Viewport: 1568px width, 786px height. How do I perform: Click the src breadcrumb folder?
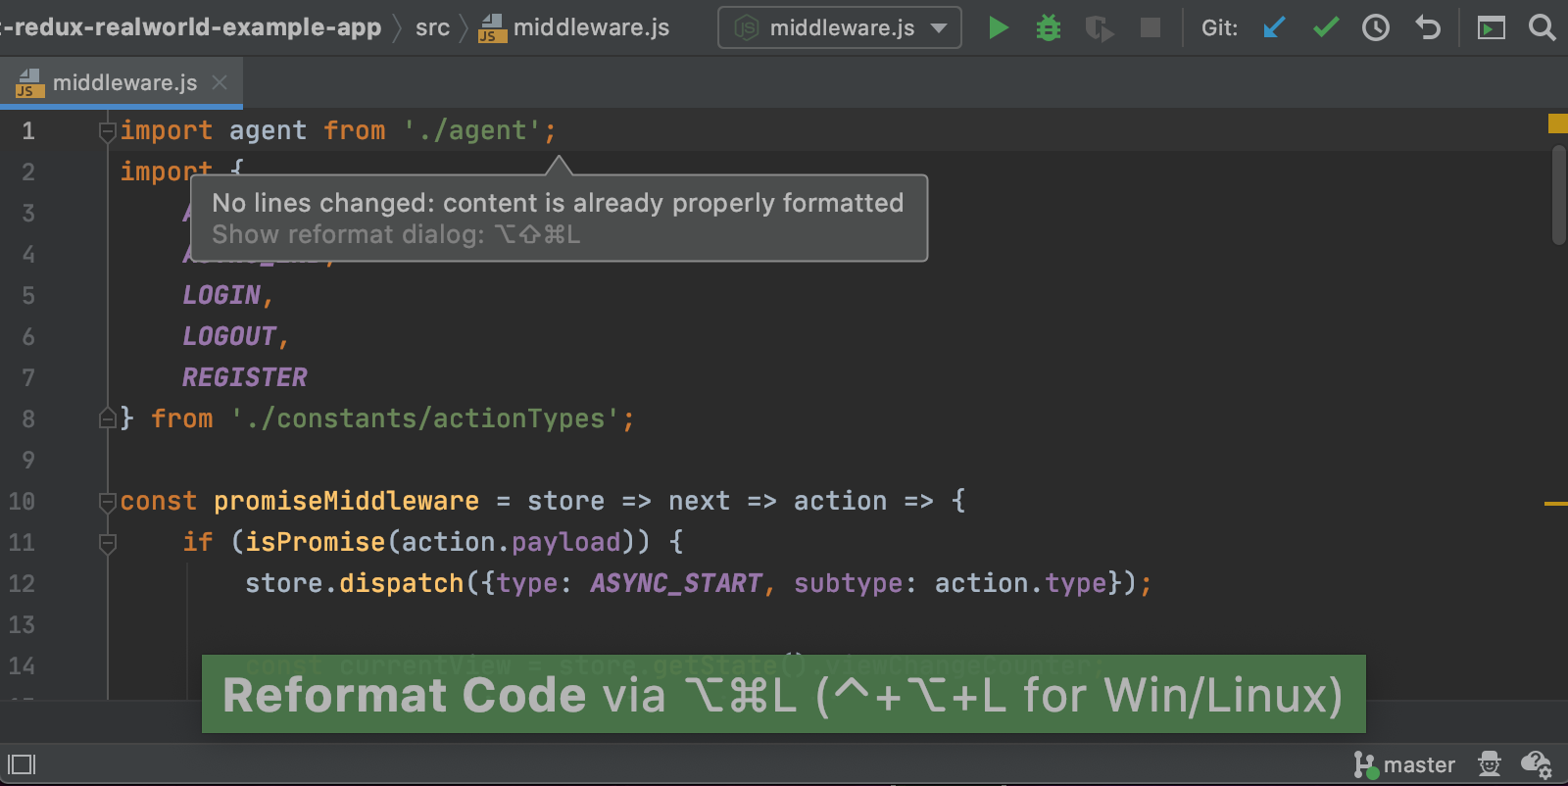pos(432,27)
